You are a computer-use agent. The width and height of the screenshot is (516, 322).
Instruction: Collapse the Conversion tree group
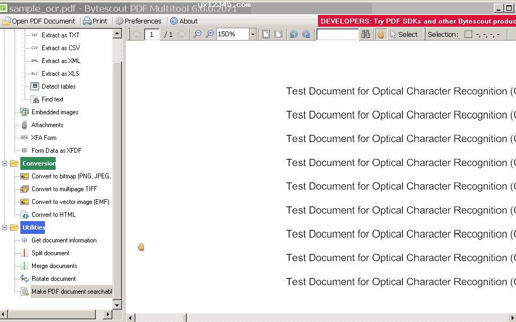click(x=5, y=163)
